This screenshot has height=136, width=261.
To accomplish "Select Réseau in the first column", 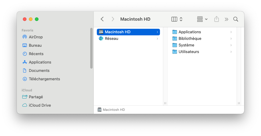I will pyautogui.click(x=128, y=38).
